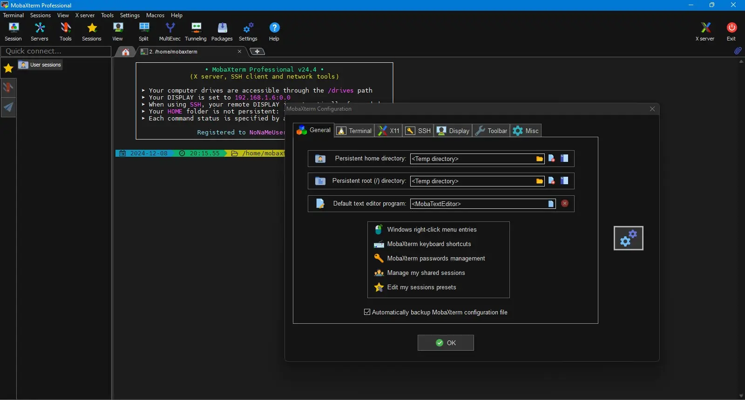Click the Split toolbar icon
This screenshot has width=745, height=400.
click(144, 32)
